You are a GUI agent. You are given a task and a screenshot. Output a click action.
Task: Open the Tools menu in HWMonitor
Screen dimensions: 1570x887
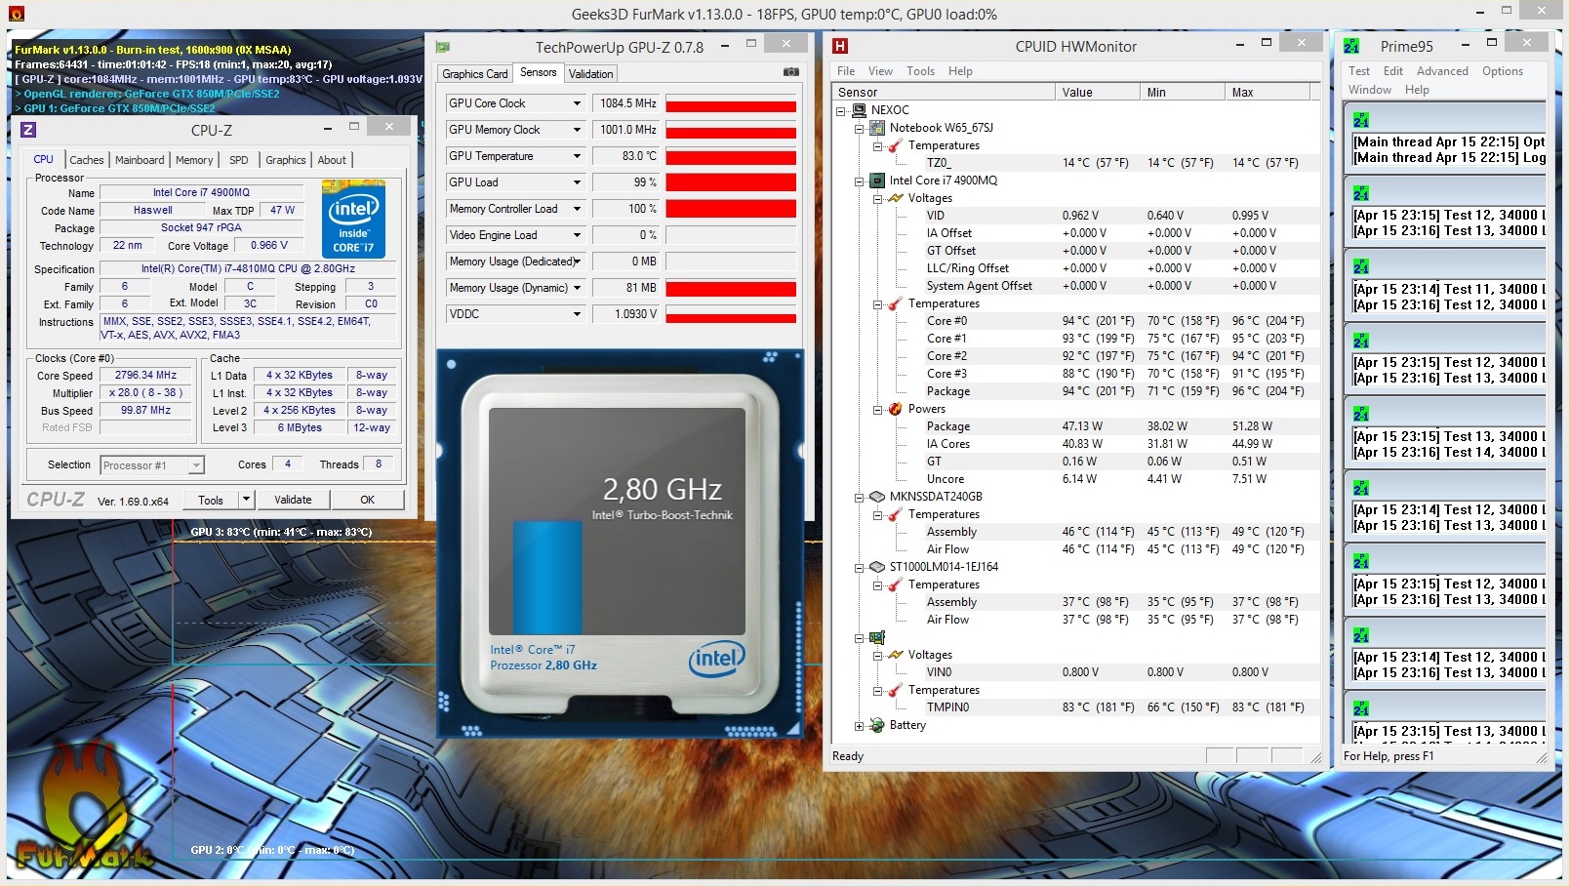click(920, 71)
